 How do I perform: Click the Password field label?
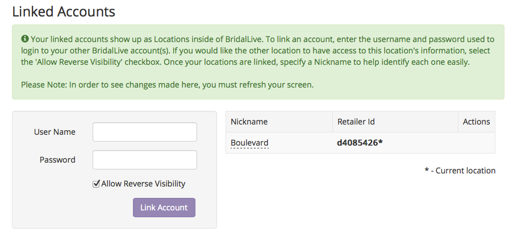(x=57, y=160)
